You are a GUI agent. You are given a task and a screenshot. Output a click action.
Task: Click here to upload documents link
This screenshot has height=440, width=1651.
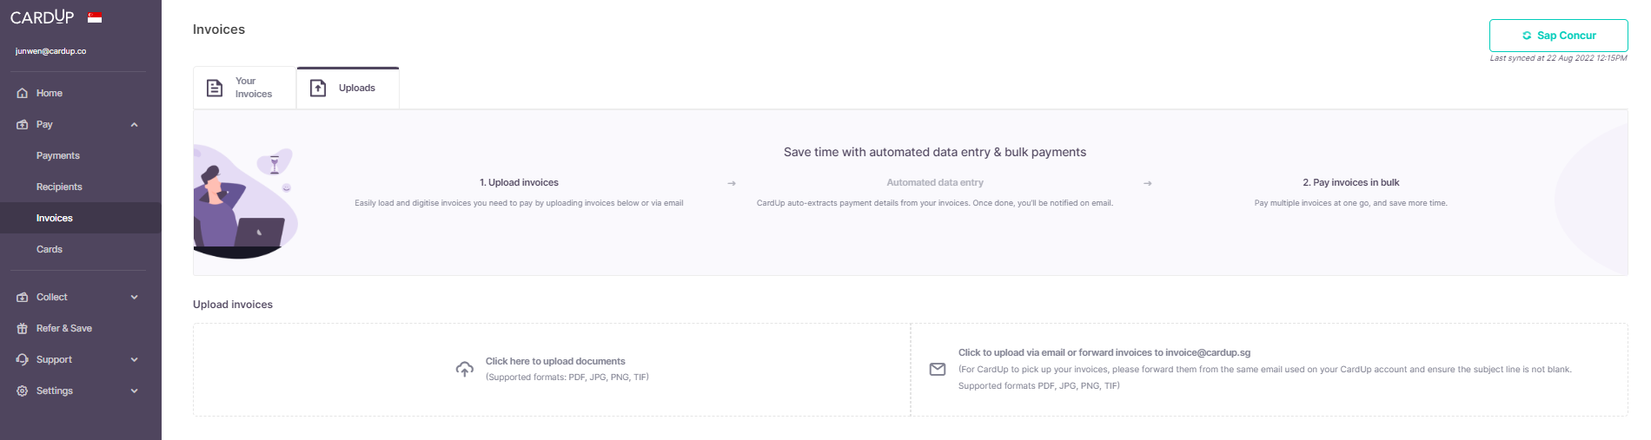pyautogui.click(x=555, y=362)
